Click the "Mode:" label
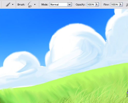Screen dimensions: 128x103 (x=45, y=5)
